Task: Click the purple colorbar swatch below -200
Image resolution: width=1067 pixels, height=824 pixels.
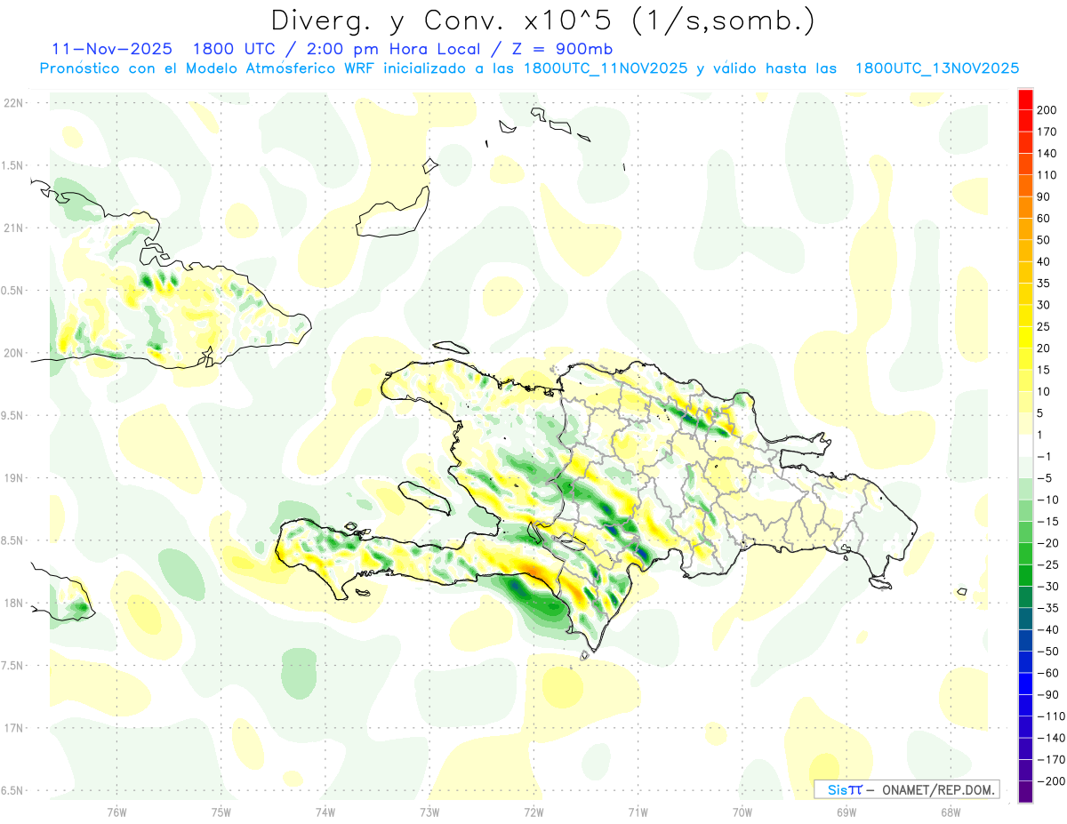Action: coord(1025,792)
